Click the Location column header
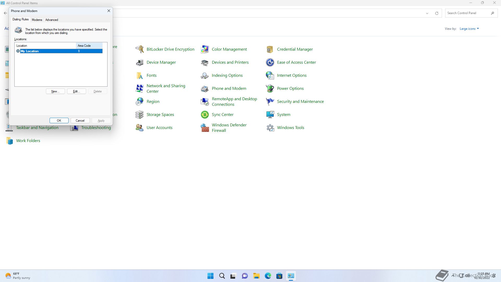The image size is (501, 282). pyautogui.click(x=45, y=46)
